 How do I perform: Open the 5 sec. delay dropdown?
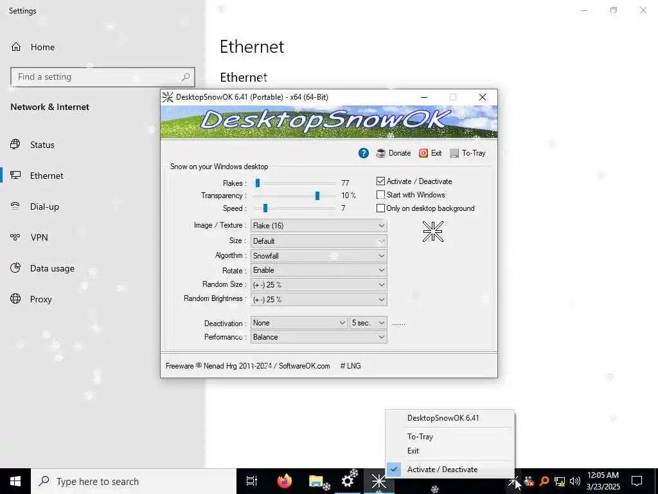[368, 323]
